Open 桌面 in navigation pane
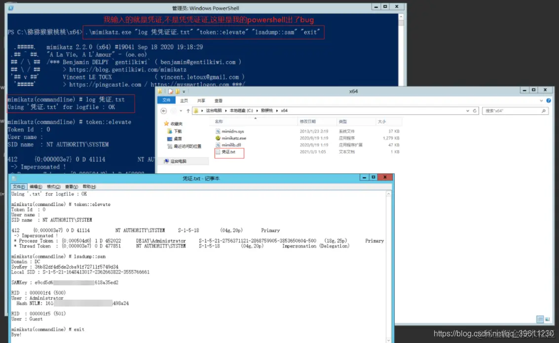Viewport: 559px width, 343px height. click(178, 139)
